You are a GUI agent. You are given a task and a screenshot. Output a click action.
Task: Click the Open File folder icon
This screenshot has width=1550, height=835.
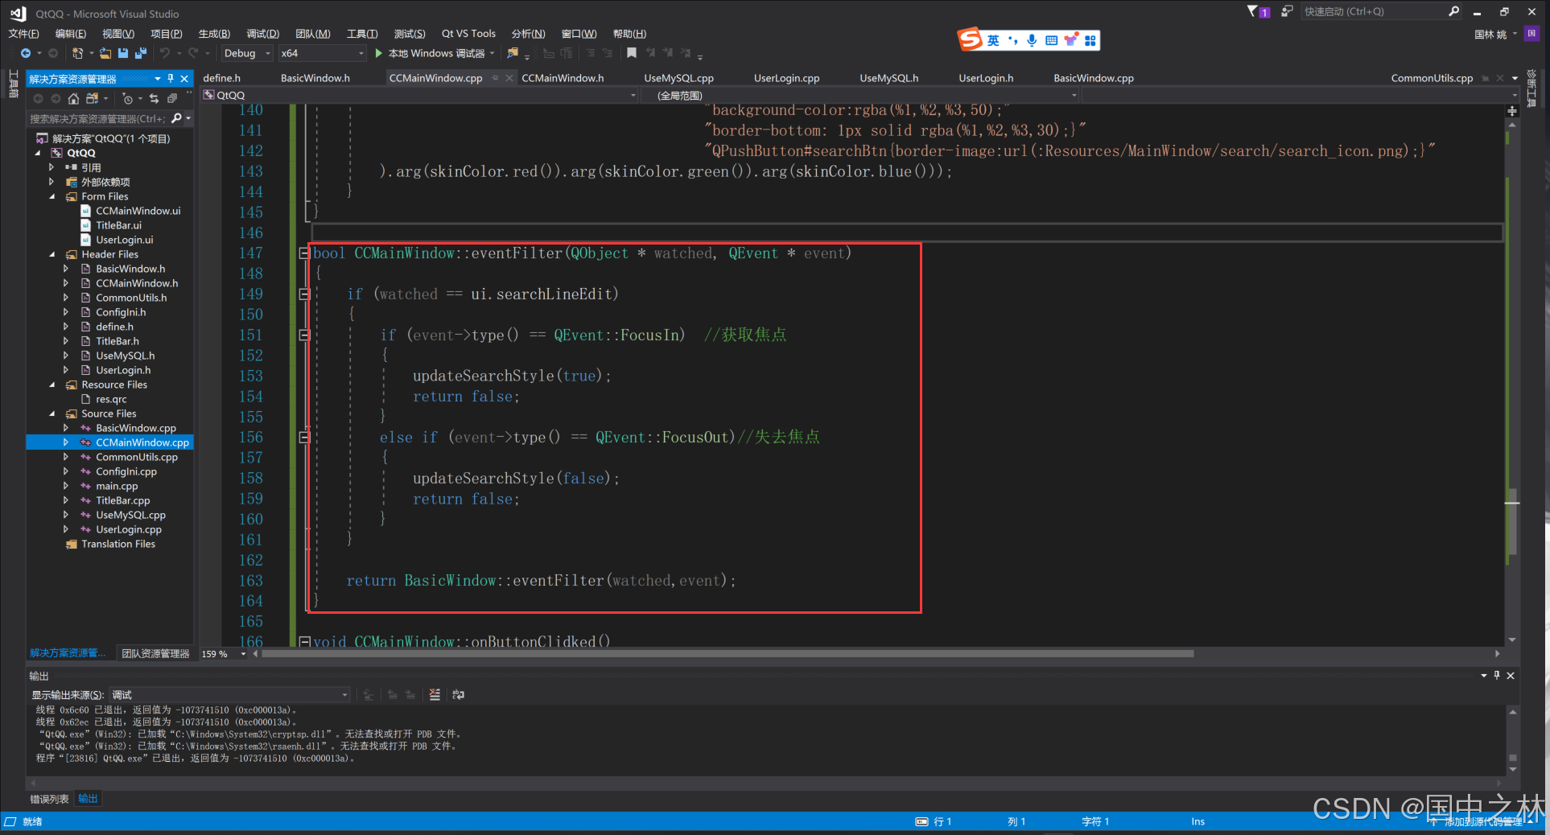click(105, 53)
